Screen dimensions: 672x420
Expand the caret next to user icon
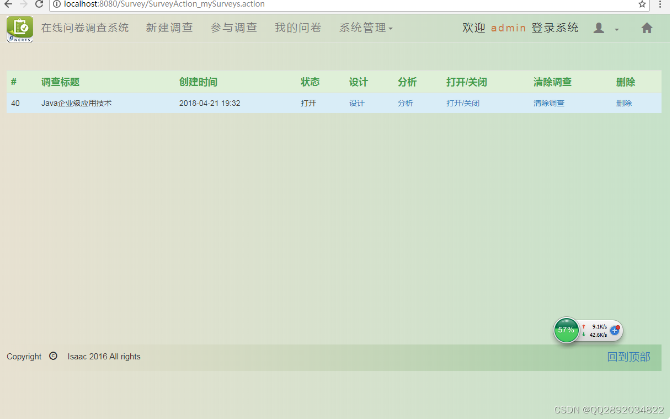[616, 30]
